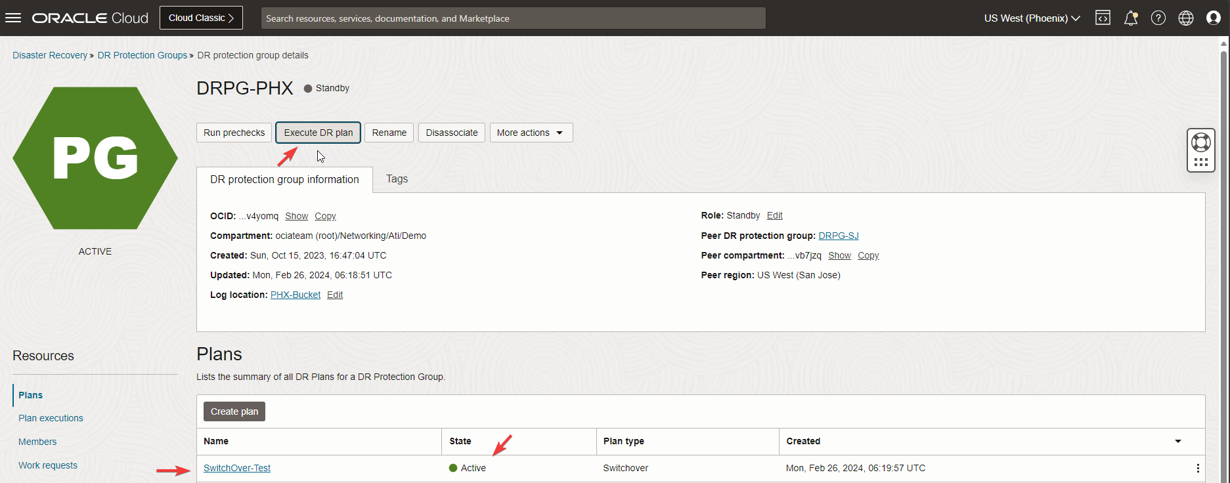Image resolution: width=1230 pixels, height=483 pixels.
Task: Expand the More actions dropdown
Action: (531, 133)
